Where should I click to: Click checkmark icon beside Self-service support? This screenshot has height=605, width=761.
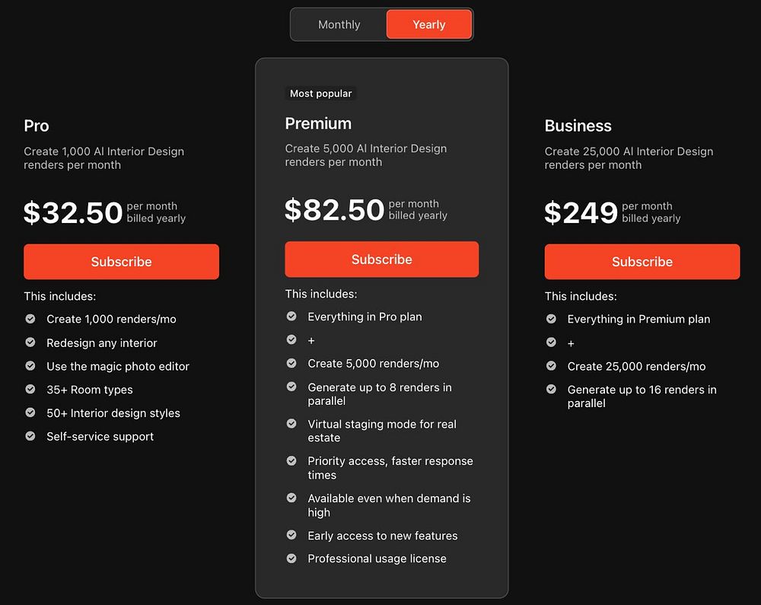[x=30, y=436]
